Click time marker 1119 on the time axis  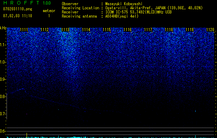pyautogui.click(x=189, y=30)
